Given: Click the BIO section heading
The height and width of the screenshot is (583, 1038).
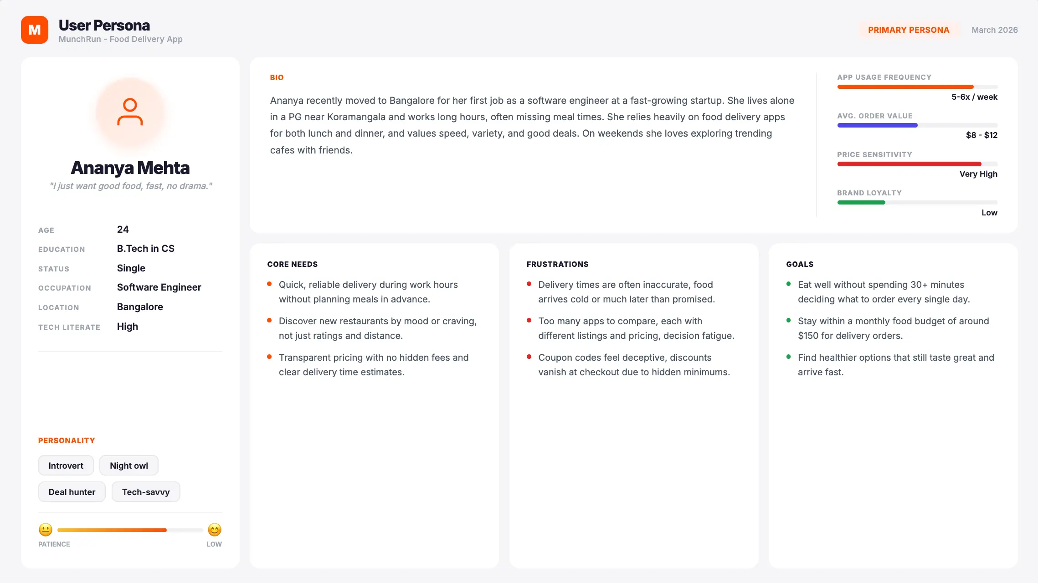Looking at the screenshot, I should tap(277, 77).
